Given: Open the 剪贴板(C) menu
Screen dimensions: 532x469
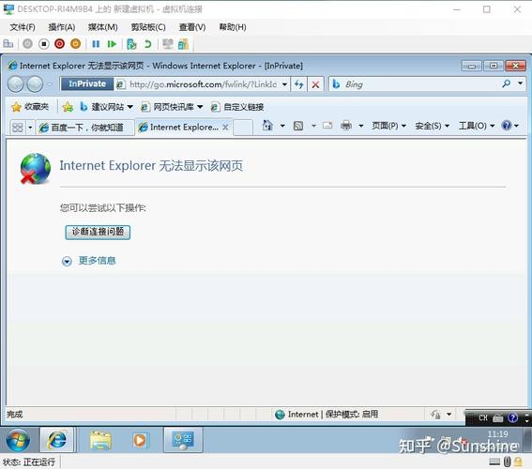Looking at the screenshot, I should (148, 27).
